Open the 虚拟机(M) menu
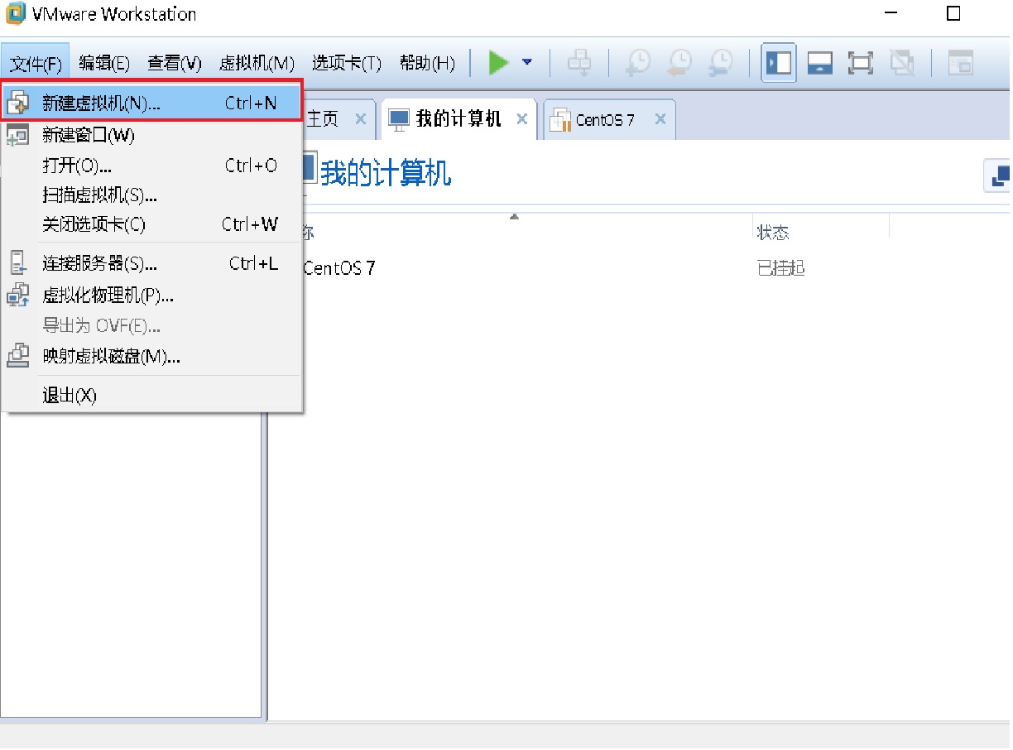This screenshot has width=1013, height=750. 257,63
